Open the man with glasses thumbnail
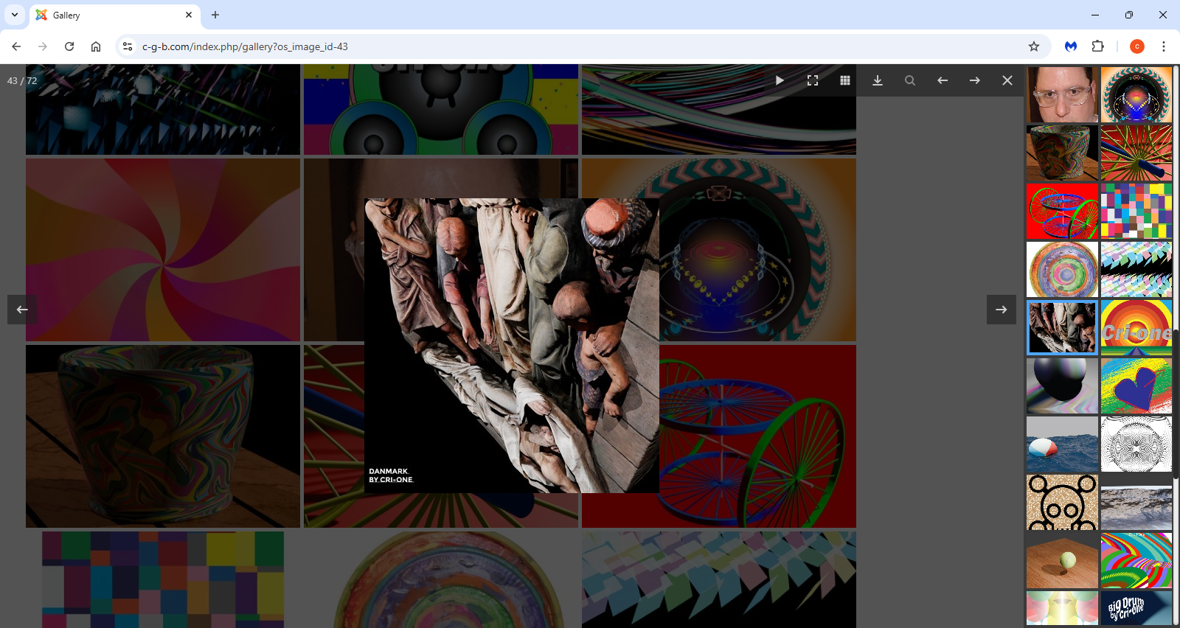The image size is (1180, 628). 1063,94
